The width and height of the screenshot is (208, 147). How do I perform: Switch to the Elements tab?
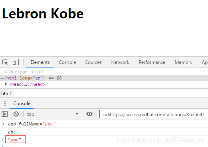40,62
